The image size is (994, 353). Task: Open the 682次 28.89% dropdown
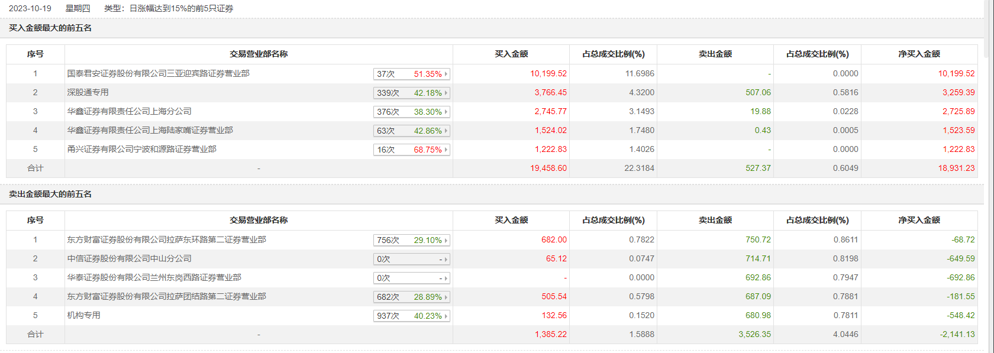[412, 297]
